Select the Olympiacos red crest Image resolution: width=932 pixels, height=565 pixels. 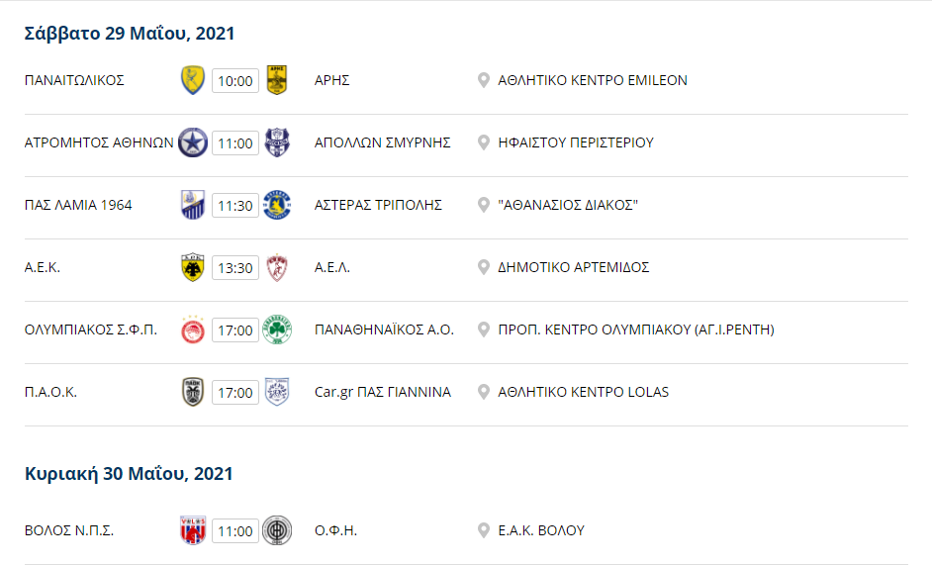(193, 330)
